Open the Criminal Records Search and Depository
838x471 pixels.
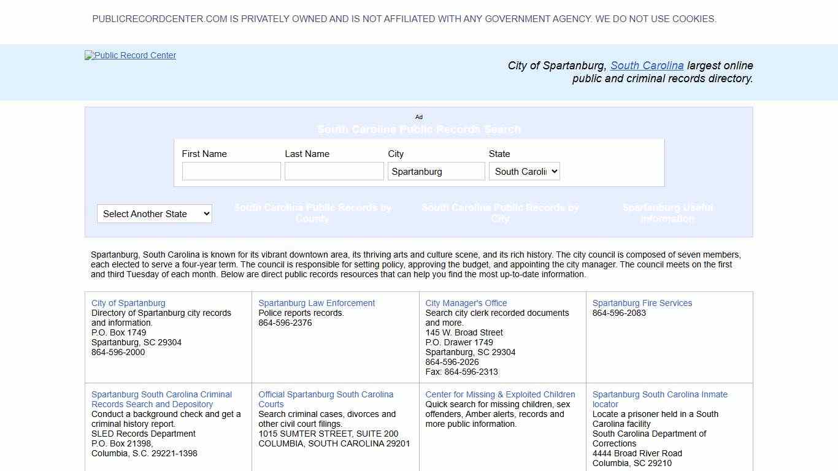point(161,399)
